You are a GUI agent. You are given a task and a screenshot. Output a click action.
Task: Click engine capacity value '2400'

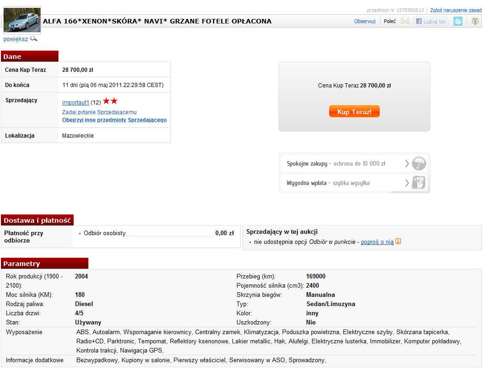313,285
